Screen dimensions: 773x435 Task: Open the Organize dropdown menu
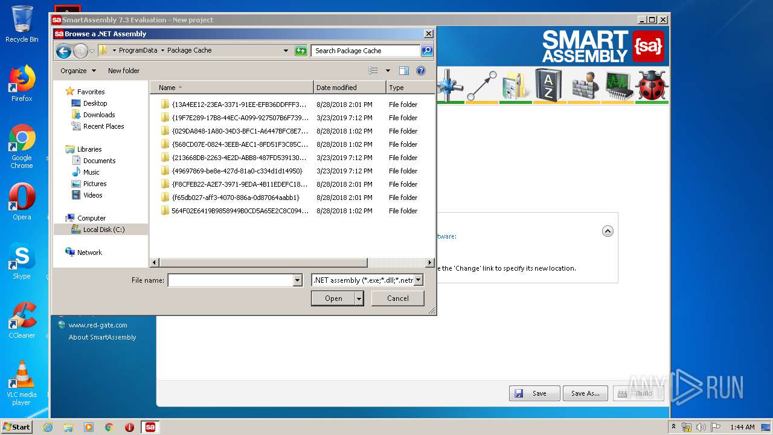click(x=78, y=71)
